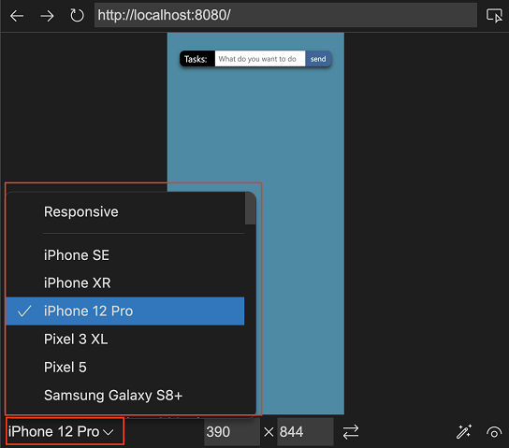This screenshot has height=448, width=509.
Task: Focus the 'What do you want to do' input
Action: [x=260, y=59]
